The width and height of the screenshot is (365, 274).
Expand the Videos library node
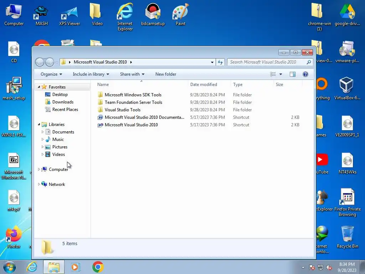(42, 154)
